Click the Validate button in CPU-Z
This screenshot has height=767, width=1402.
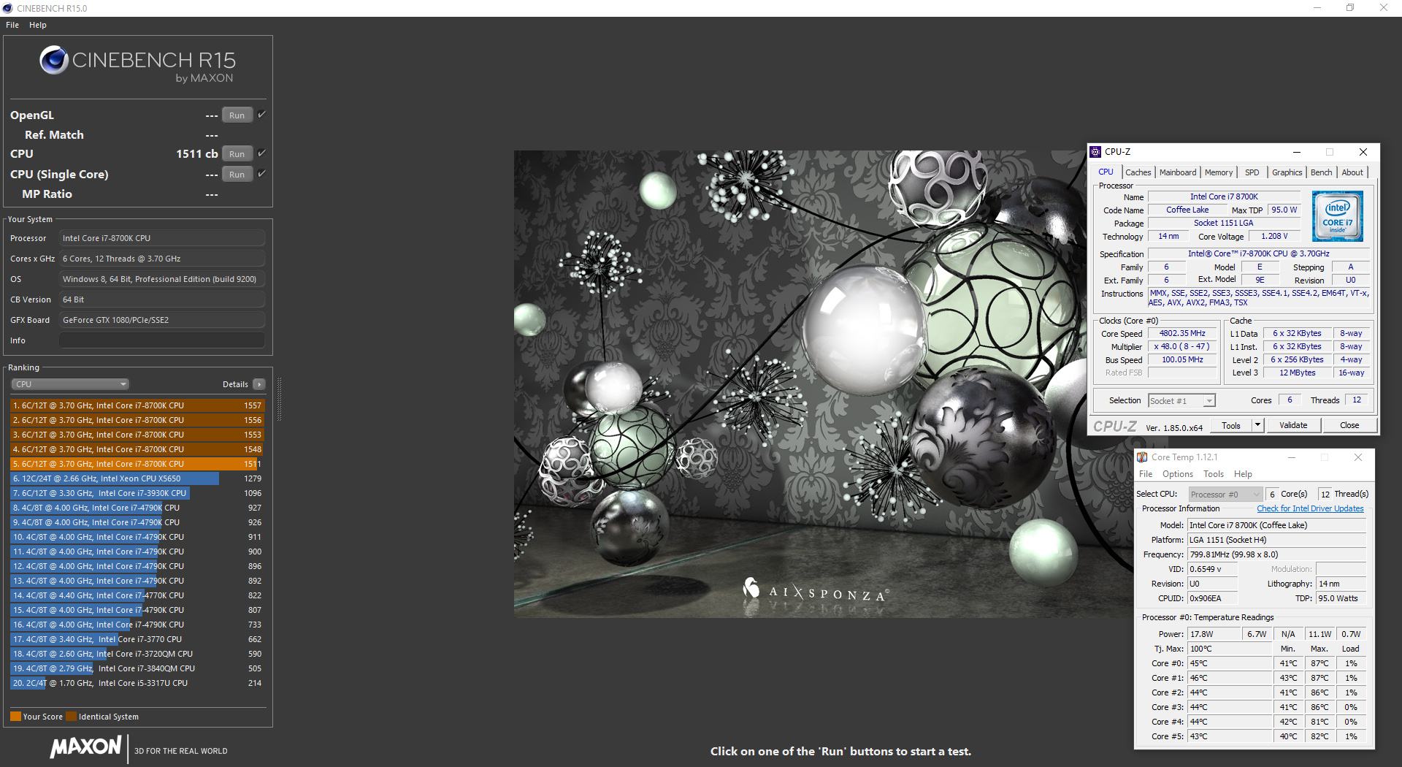point(1293,425)
